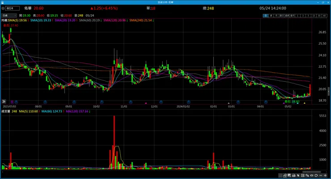Click the 27.40 highest price label
The width and height of the screenshot is (331, 179).
click(11, 25)
